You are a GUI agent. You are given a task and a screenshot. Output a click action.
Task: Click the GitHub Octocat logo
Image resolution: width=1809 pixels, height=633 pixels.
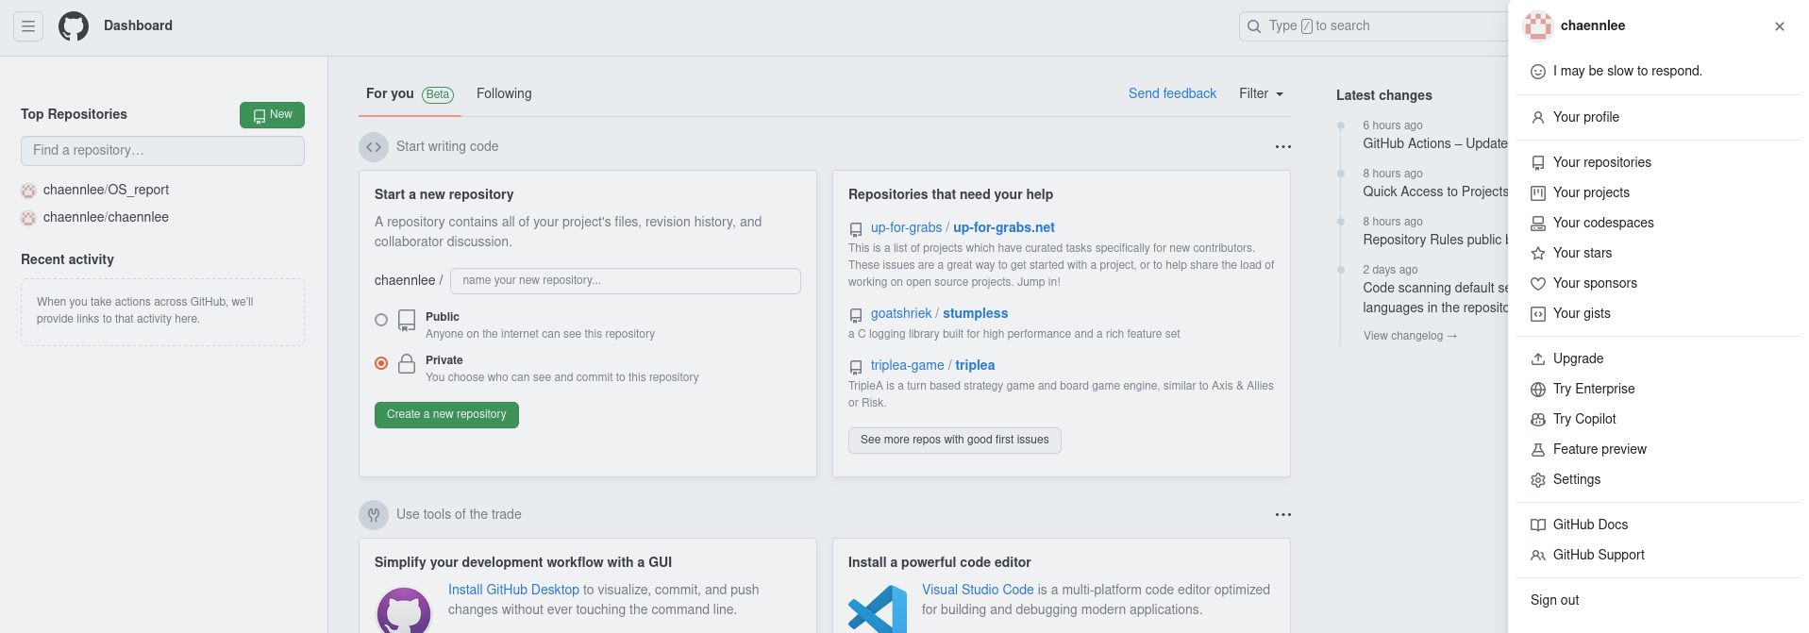point(74,26)
